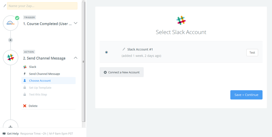Select the Slack Account #1 radio button
This screenshot has height=137, width=272.
point(106,52)
